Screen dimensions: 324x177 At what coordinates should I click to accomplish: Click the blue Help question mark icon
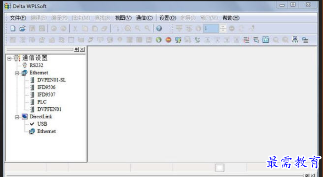159,28
